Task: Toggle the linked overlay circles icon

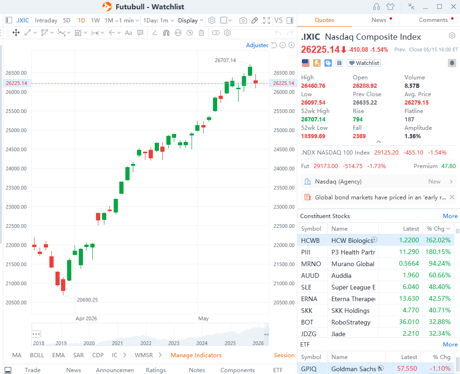Action: pos(216,33)
